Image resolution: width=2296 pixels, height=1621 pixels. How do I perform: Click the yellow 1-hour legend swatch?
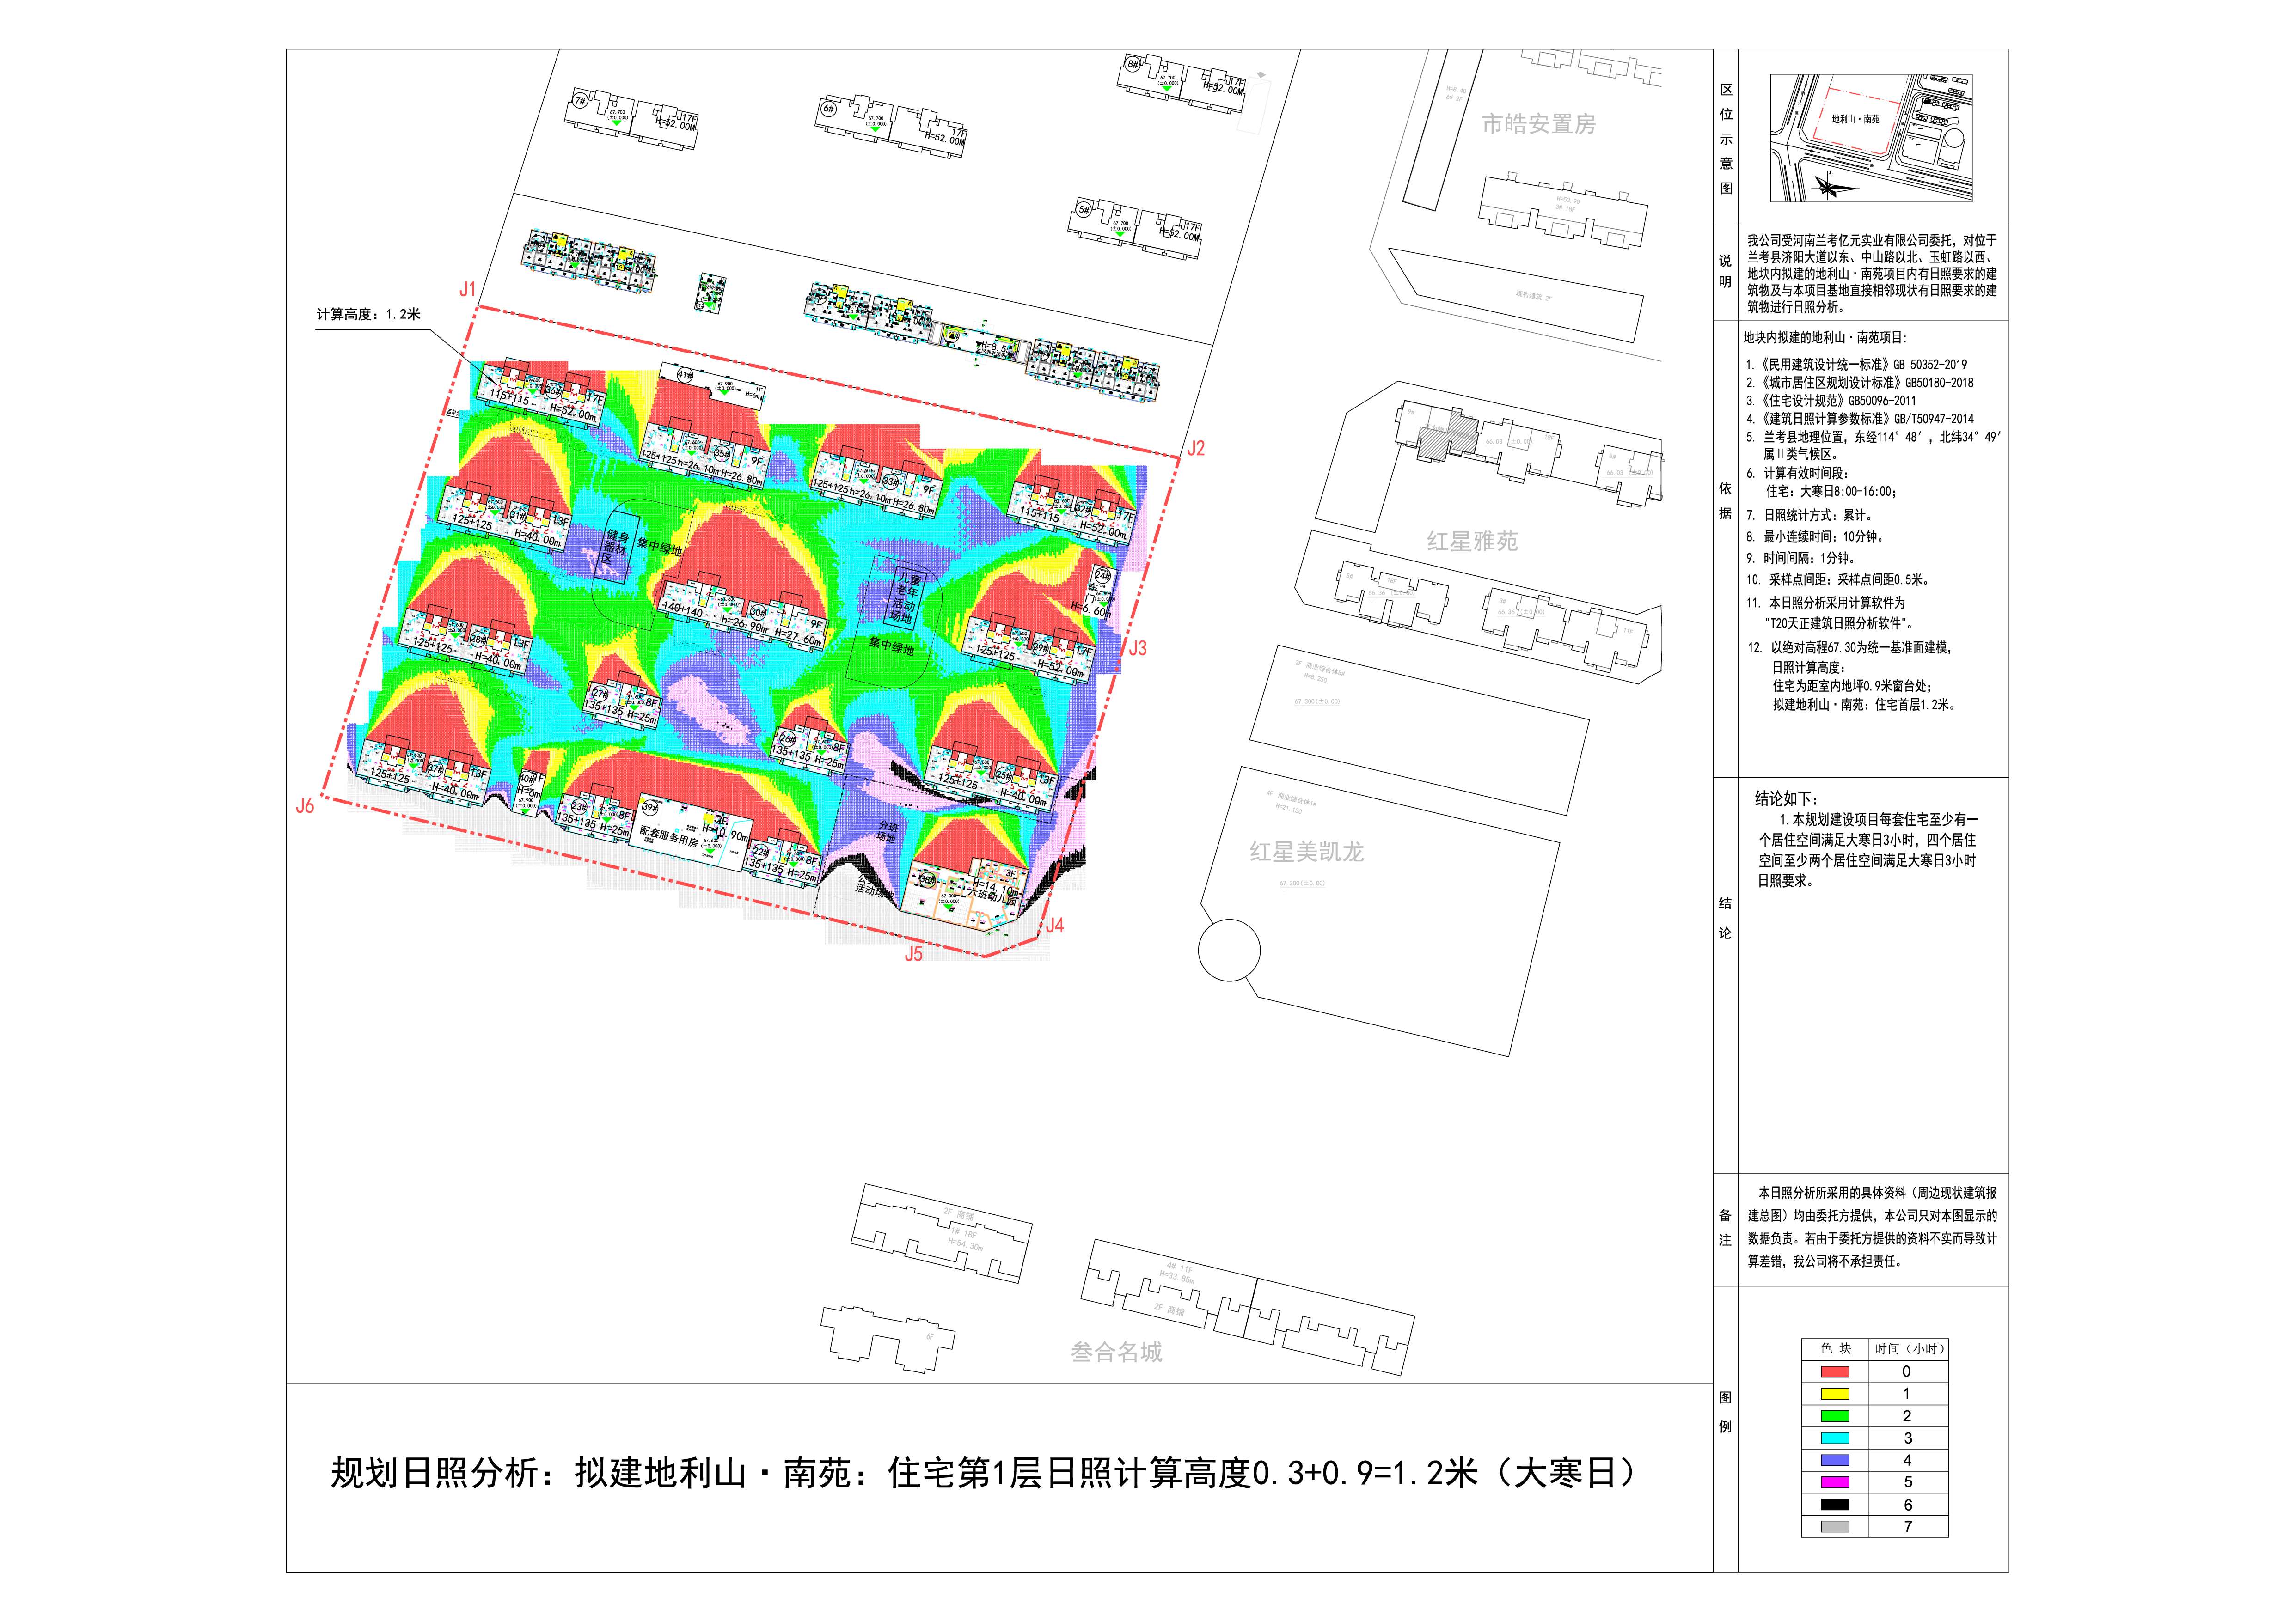pyautogui.click(x=1835, y=1394)
